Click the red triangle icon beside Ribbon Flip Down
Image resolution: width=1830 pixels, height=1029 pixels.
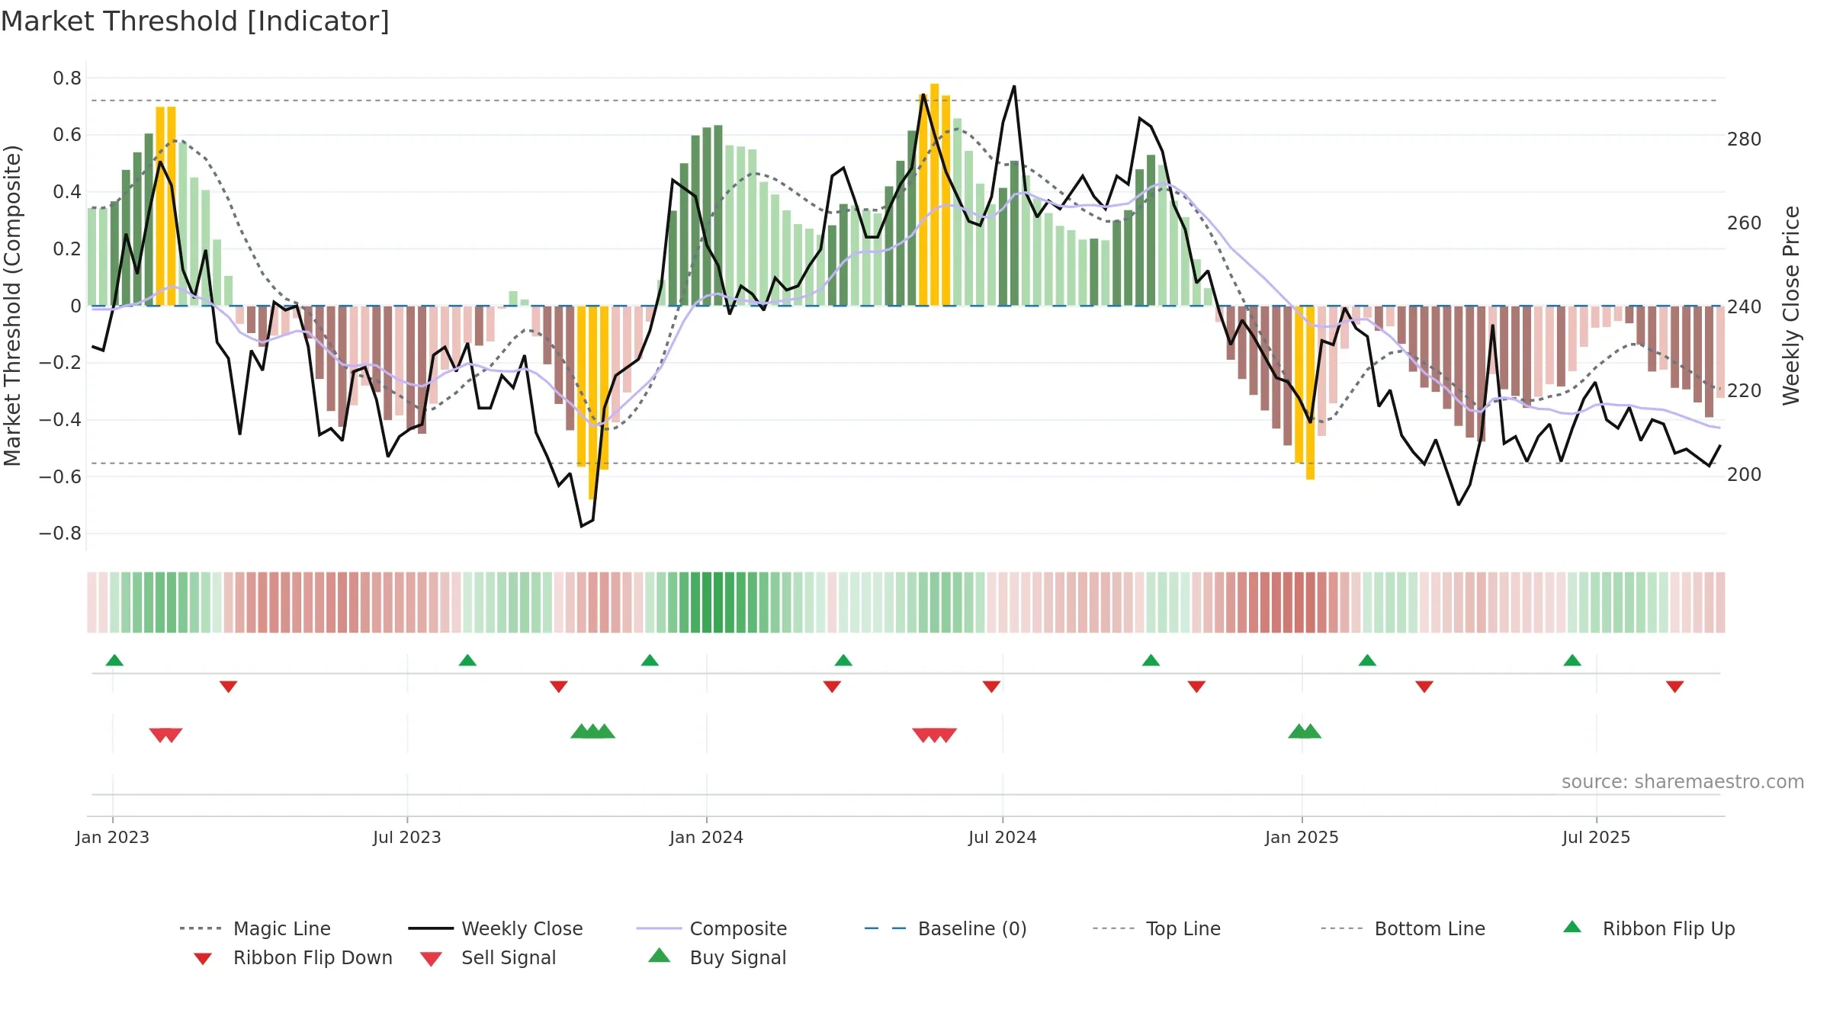(x=203, y=959)
